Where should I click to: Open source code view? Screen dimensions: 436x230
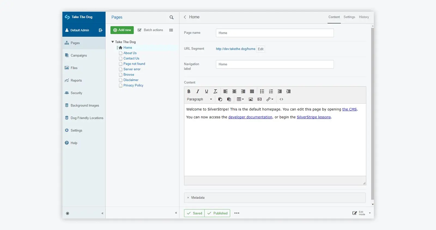pyautogui.click(x=281, y=99)
